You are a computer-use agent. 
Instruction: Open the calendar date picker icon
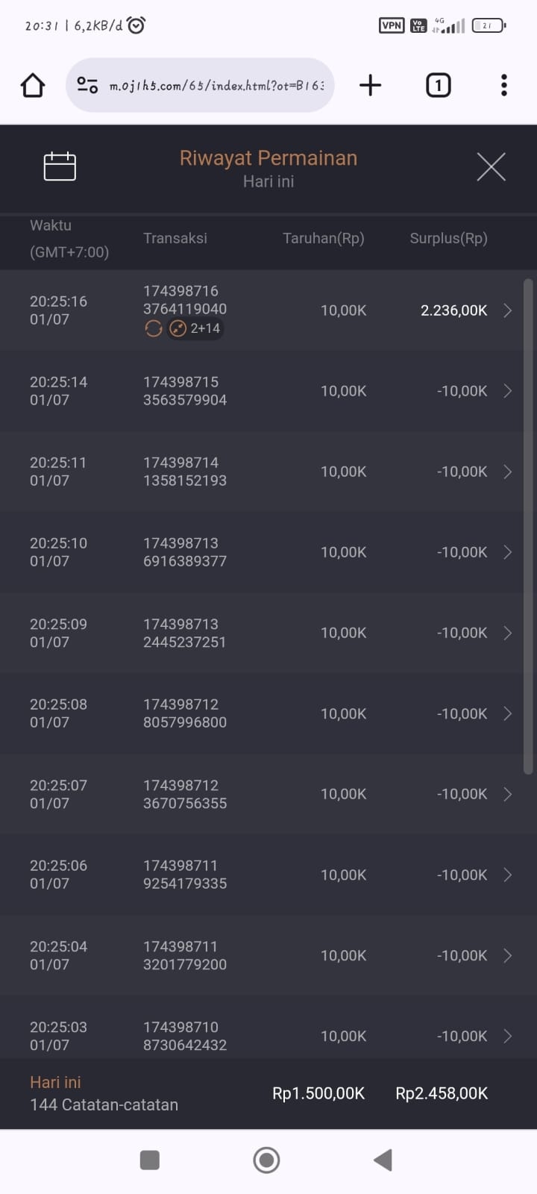pos(60,166)
